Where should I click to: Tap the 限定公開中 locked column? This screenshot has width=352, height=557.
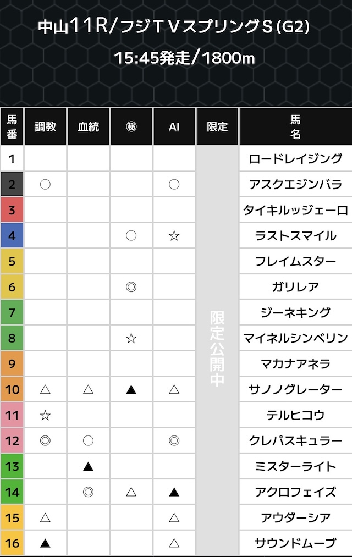(217, 349)
